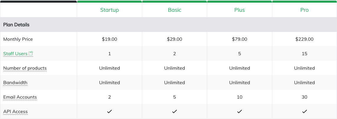337x119 pixels.
Task: Click the API Access checkmark under Startup
Action: tap(110, 112)
